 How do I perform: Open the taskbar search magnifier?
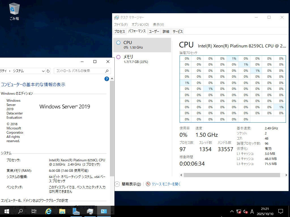click(20, 211)
